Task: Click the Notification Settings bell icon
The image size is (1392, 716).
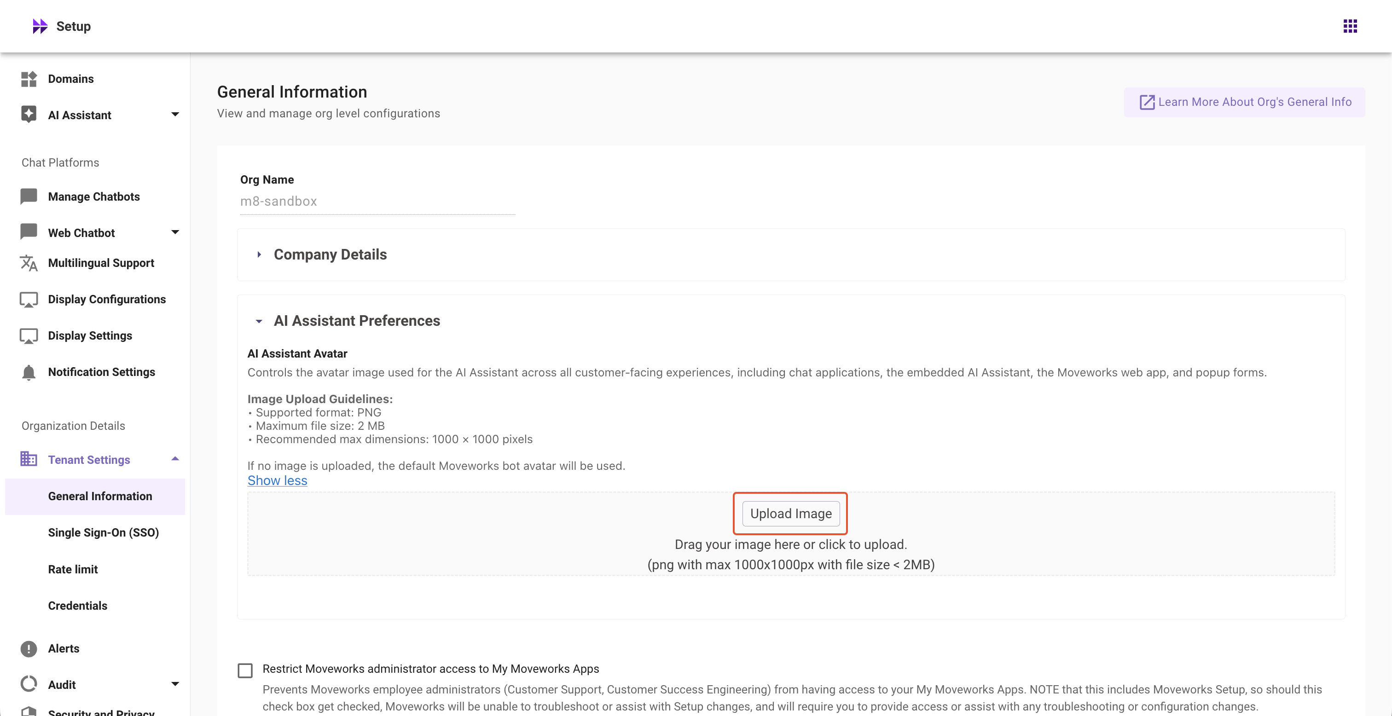Action: pos(29,372)
